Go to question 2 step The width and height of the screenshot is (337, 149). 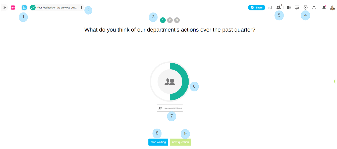pos(170,20)
